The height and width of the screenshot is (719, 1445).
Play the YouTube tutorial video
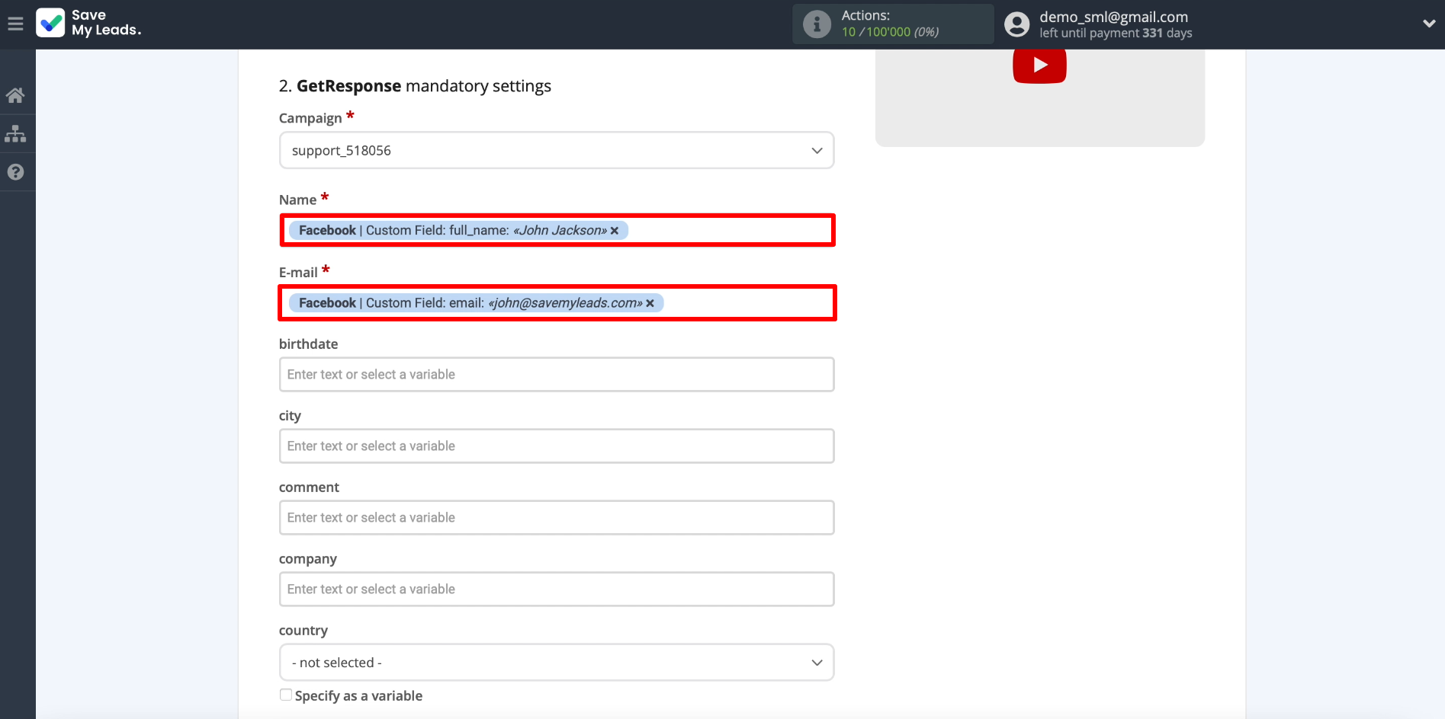tap(1039, 66)
